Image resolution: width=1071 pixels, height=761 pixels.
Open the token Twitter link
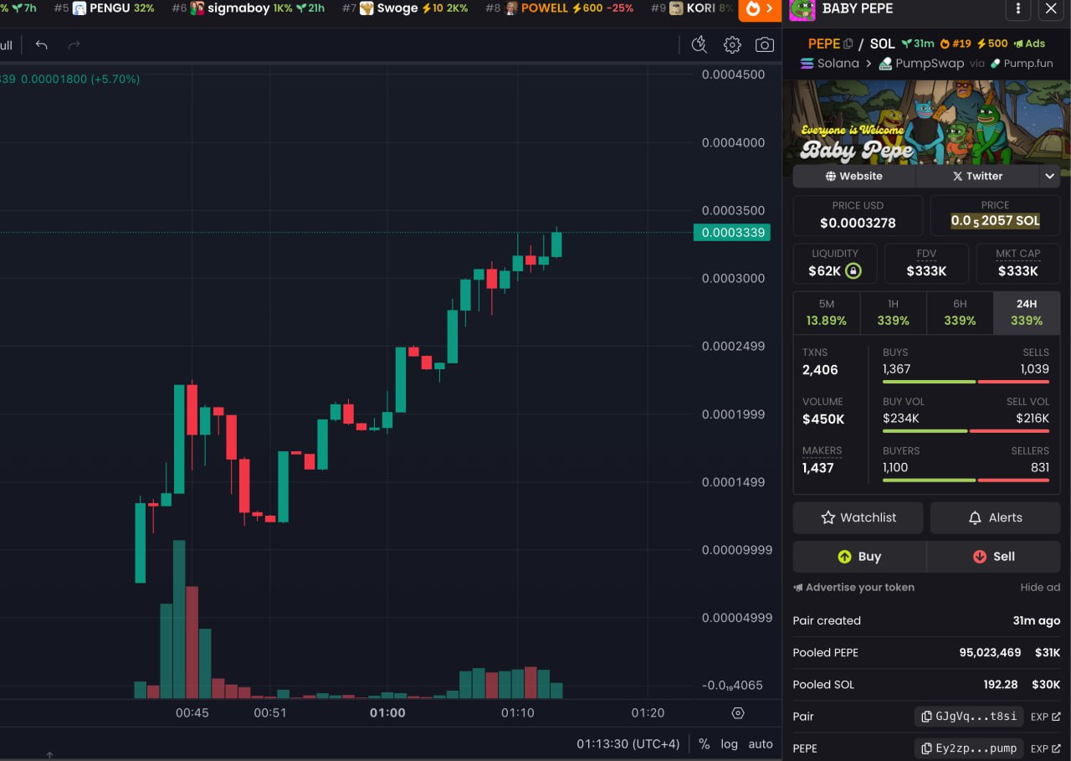[x=977, y=176]
